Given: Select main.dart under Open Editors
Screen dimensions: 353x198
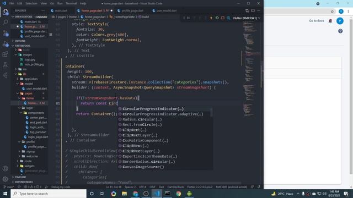Looking at the screenshot, I should coord(30,22).
